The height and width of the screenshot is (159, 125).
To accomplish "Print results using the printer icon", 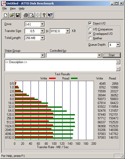I will (x=26, y=15).
